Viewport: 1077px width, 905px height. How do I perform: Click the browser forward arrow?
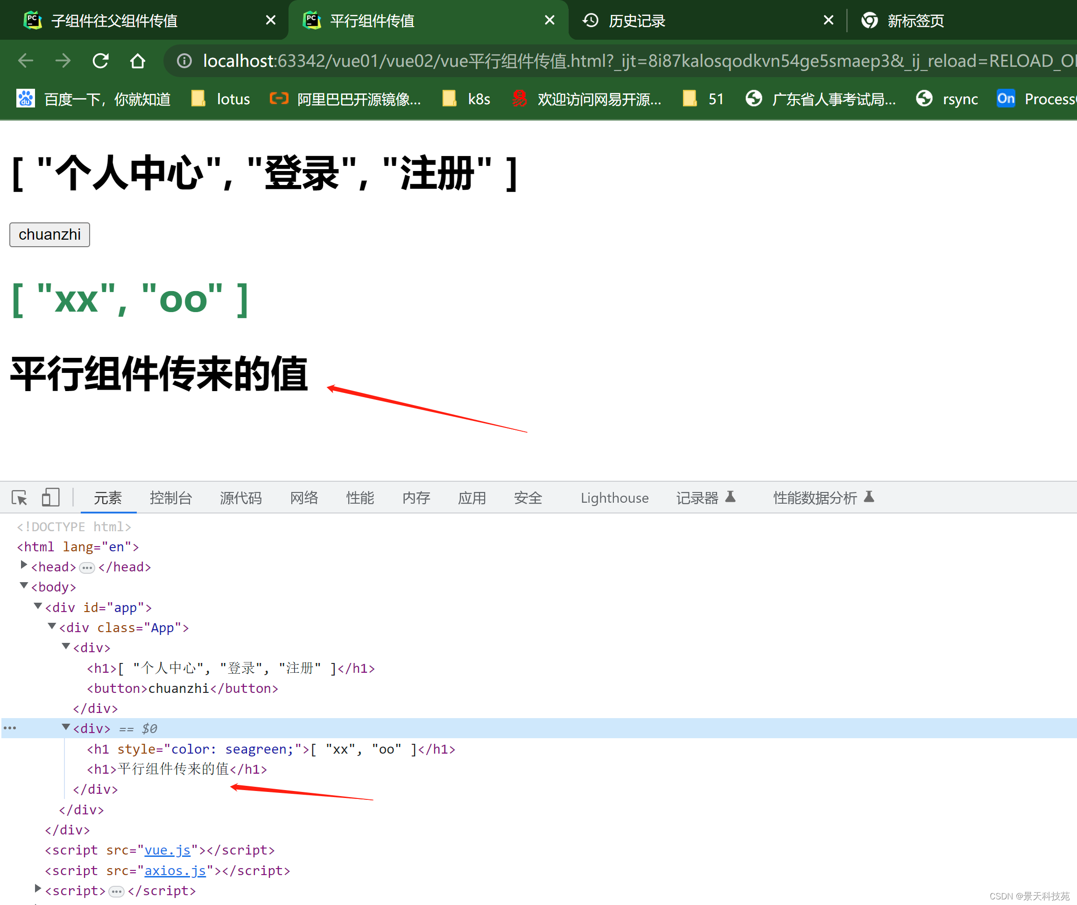(63, 61)
